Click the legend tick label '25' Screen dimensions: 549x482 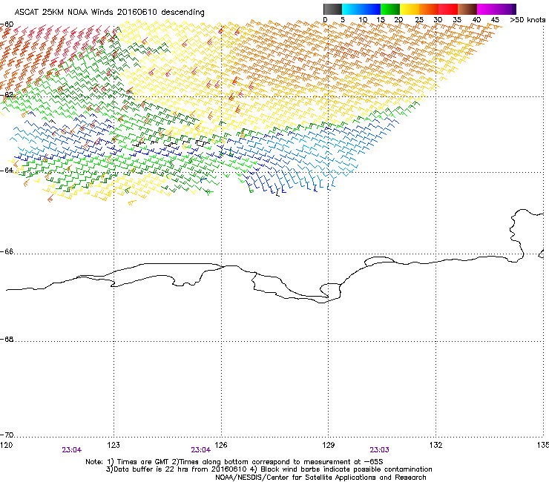click(x=419, y=20)
